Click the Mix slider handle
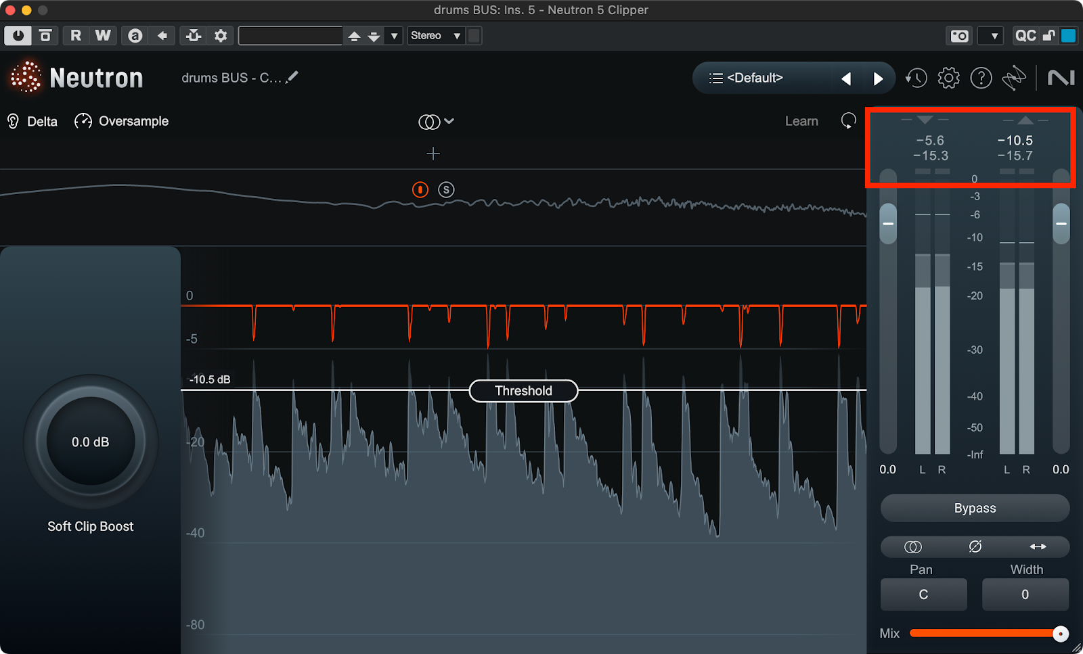The height and width of the screenshot is (654, 1083). pyautogui.click(x=1060, y=634)
